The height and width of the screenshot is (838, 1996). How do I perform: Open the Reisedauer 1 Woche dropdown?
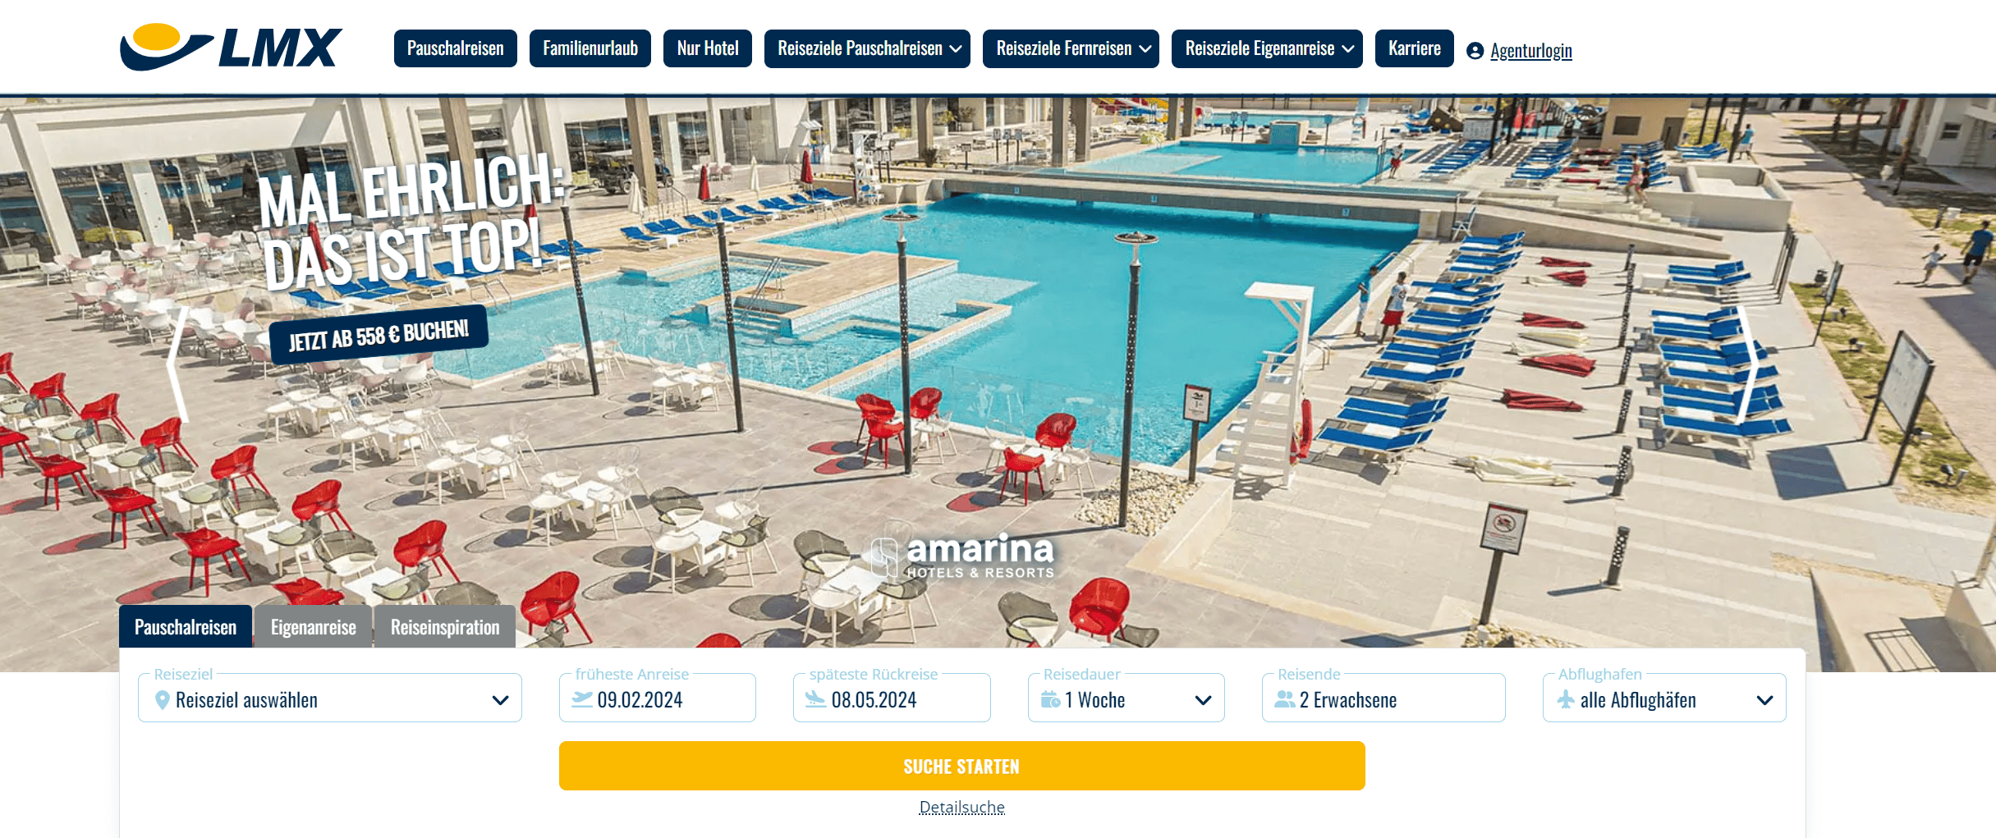(1126, 698)
